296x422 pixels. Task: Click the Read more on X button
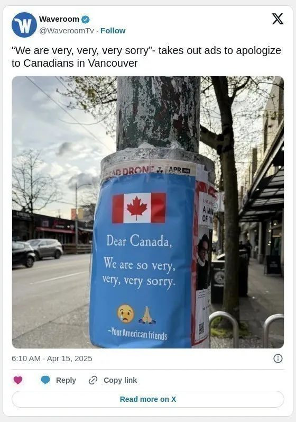148,399
